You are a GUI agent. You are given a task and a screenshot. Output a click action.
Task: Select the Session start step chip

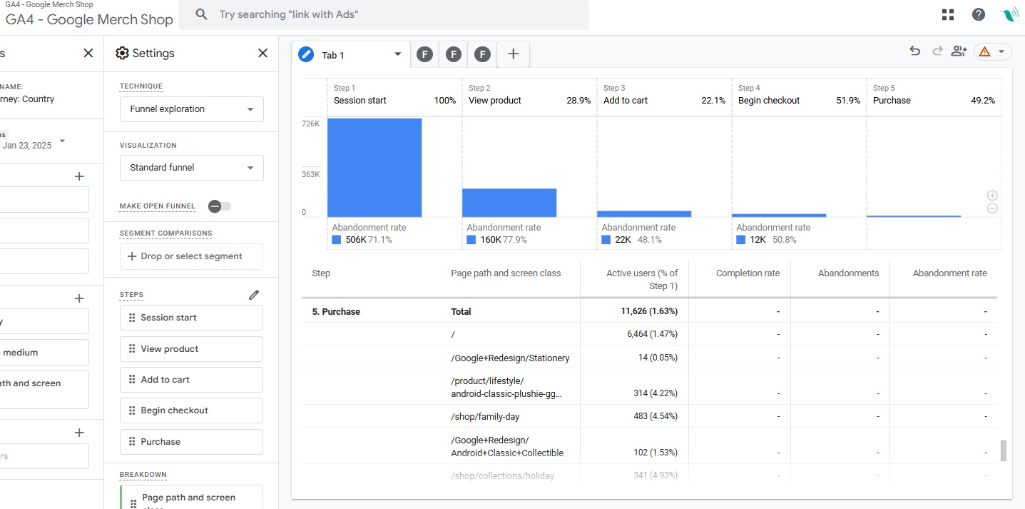pos(192,318)
